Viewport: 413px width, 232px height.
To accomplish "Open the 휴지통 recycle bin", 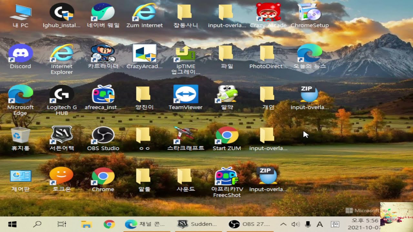I will [20, 139].
